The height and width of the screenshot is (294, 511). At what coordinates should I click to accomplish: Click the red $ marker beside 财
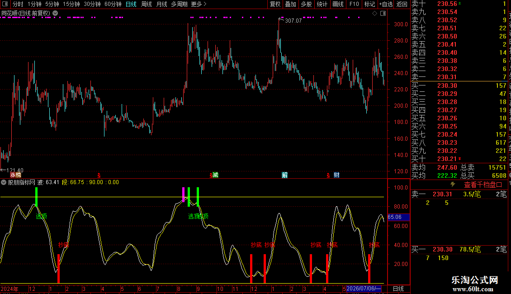pyautogui.click(x=328, y=175)
